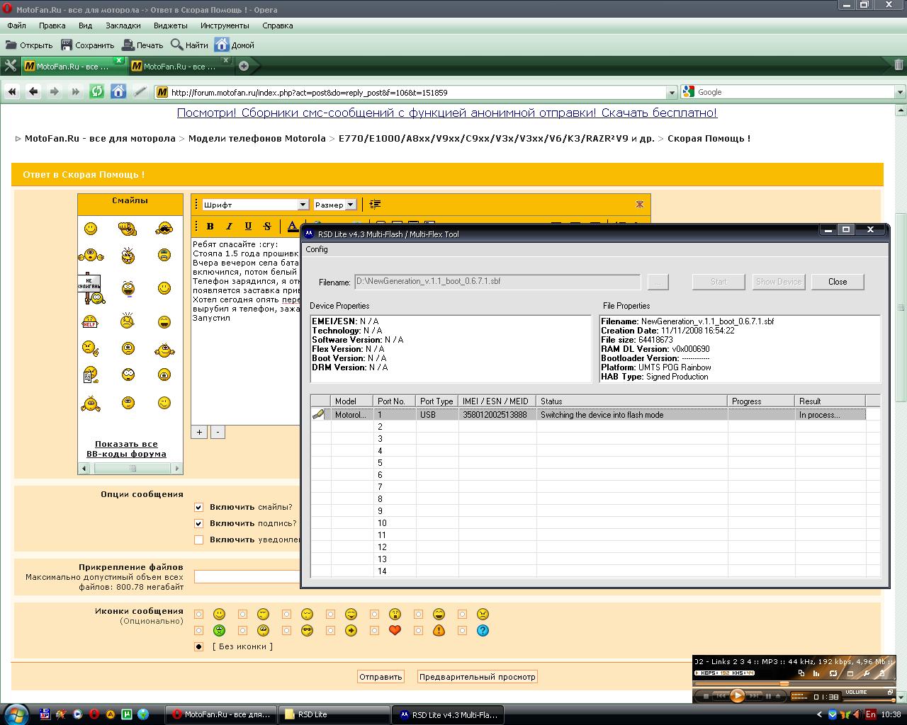Toggle underline in the post editor
907x725 pixels.
[248, 226]
